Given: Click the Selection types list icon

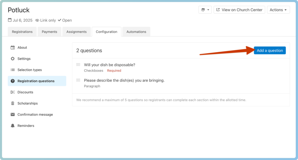Looking at the screenshot, I should (x=13, y=70).
